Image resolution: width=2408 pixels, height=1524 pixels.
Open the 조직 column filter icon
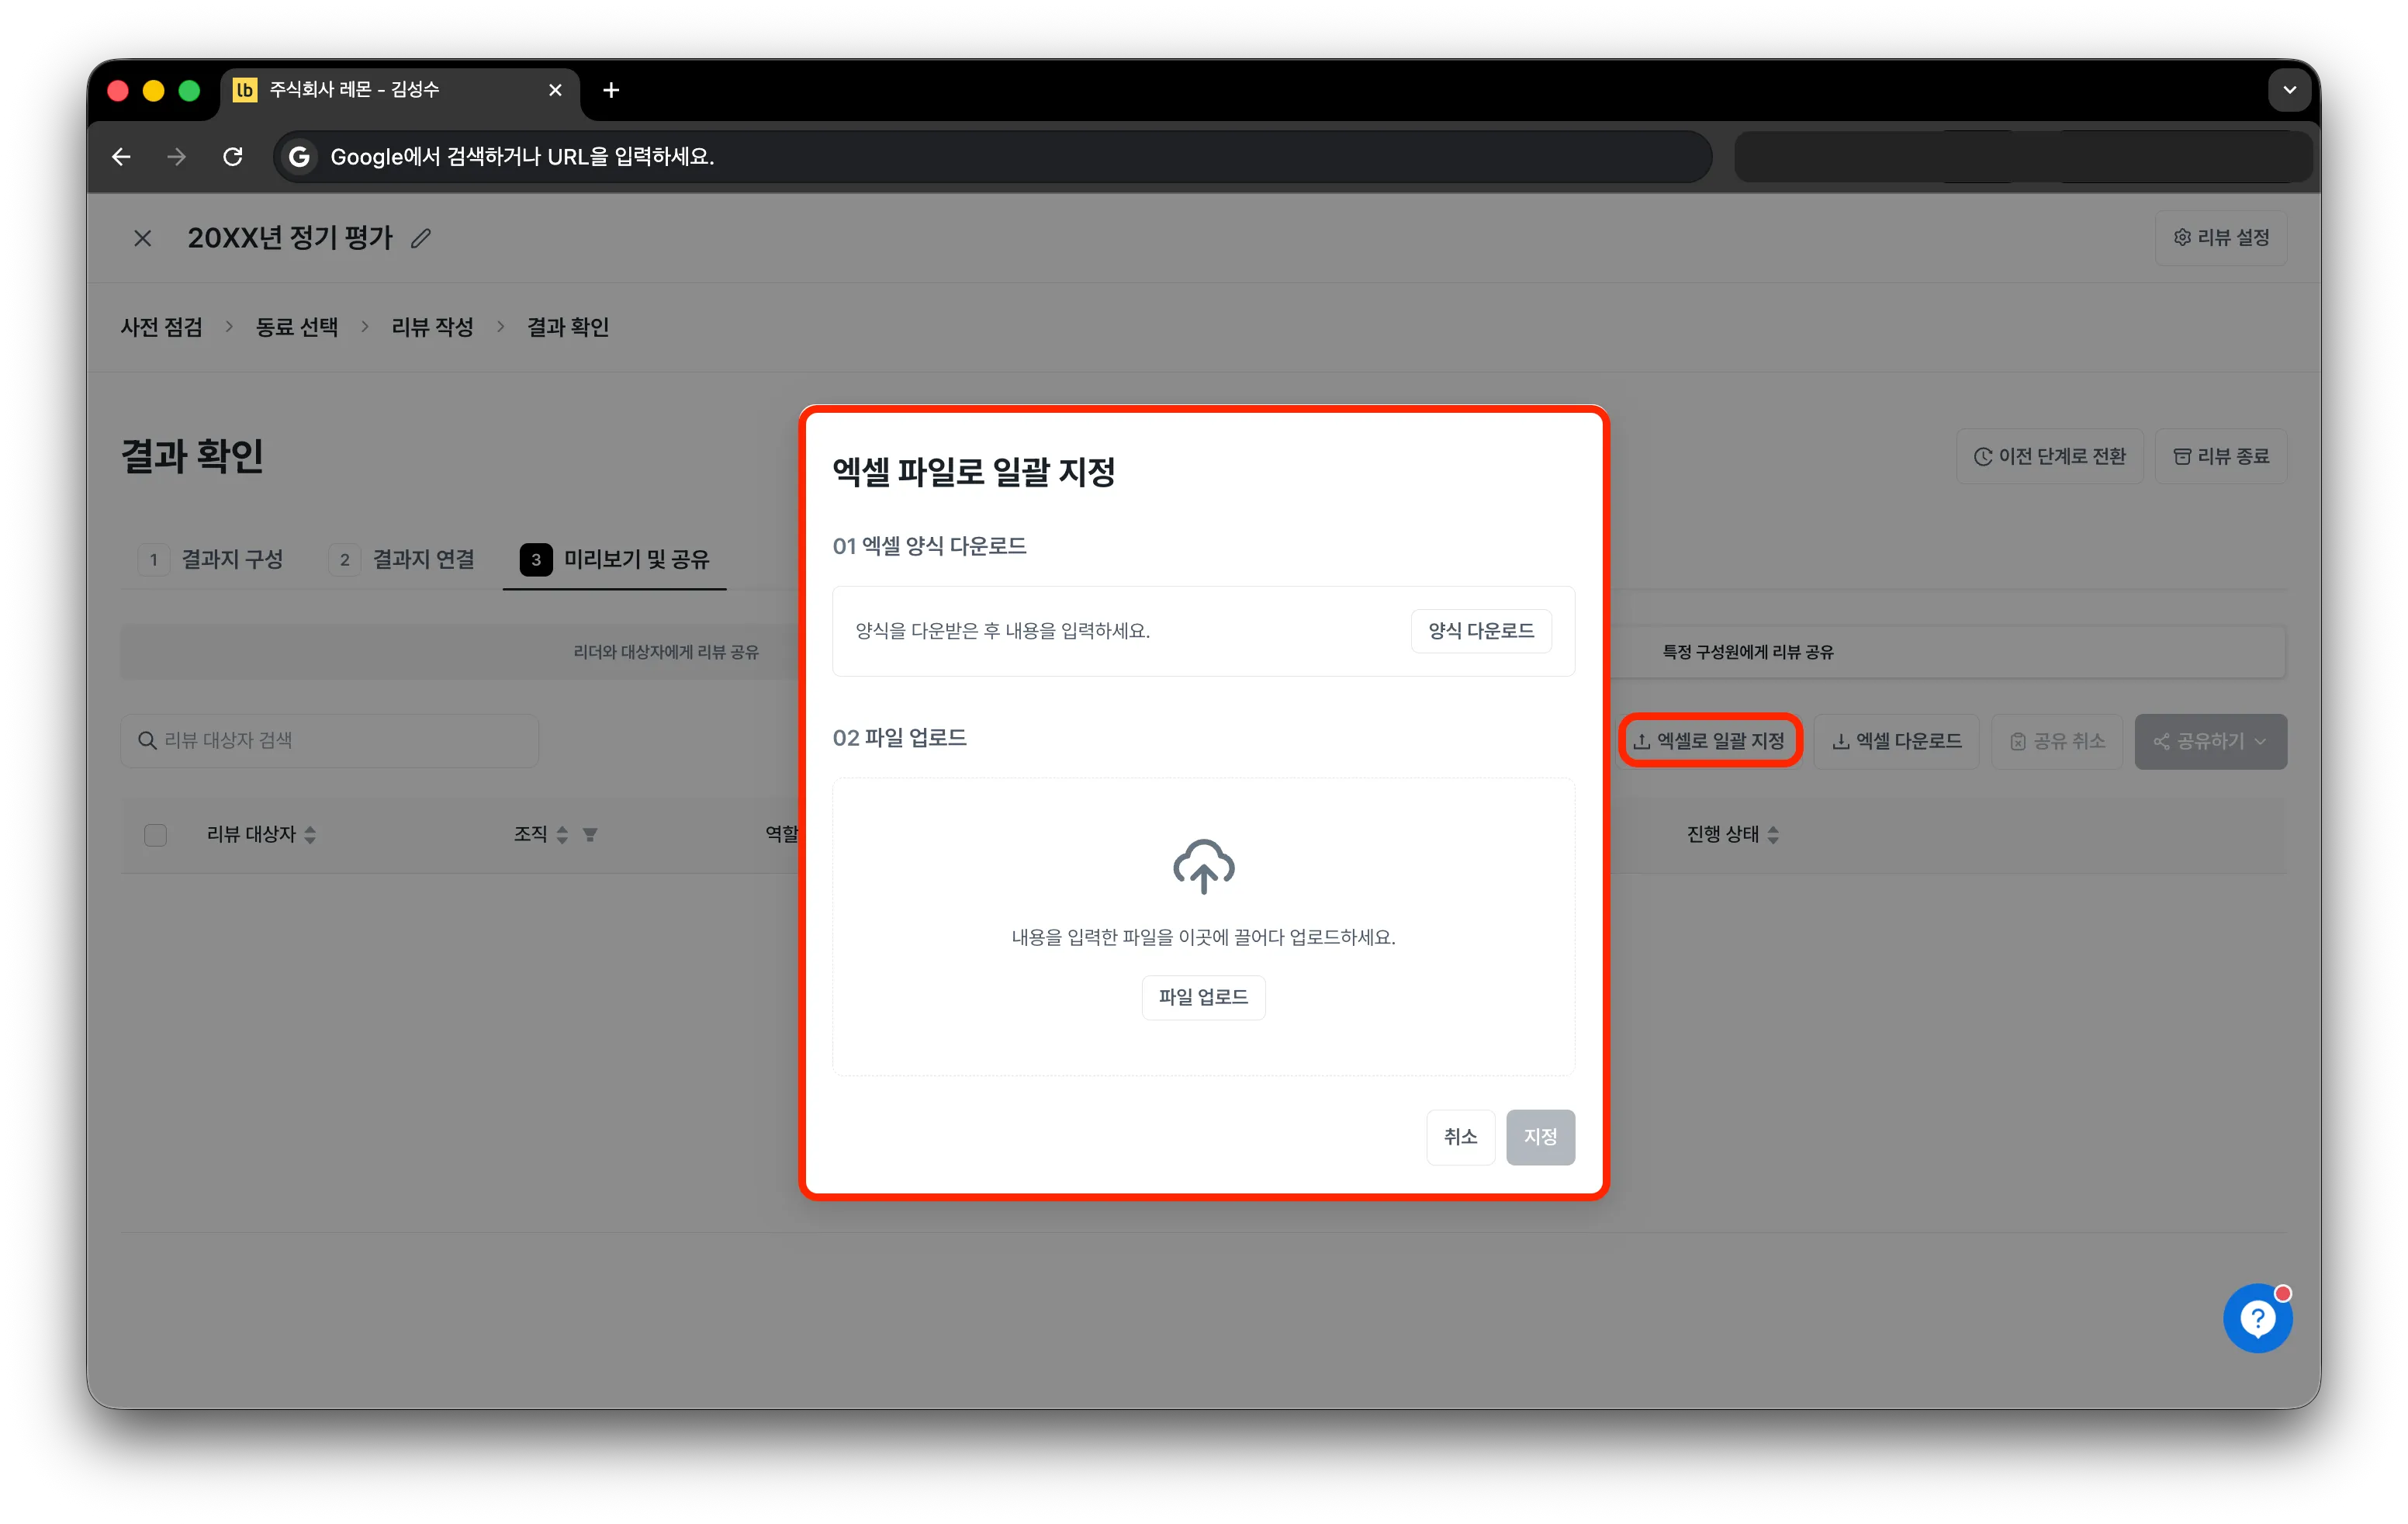tap(590, 835)
